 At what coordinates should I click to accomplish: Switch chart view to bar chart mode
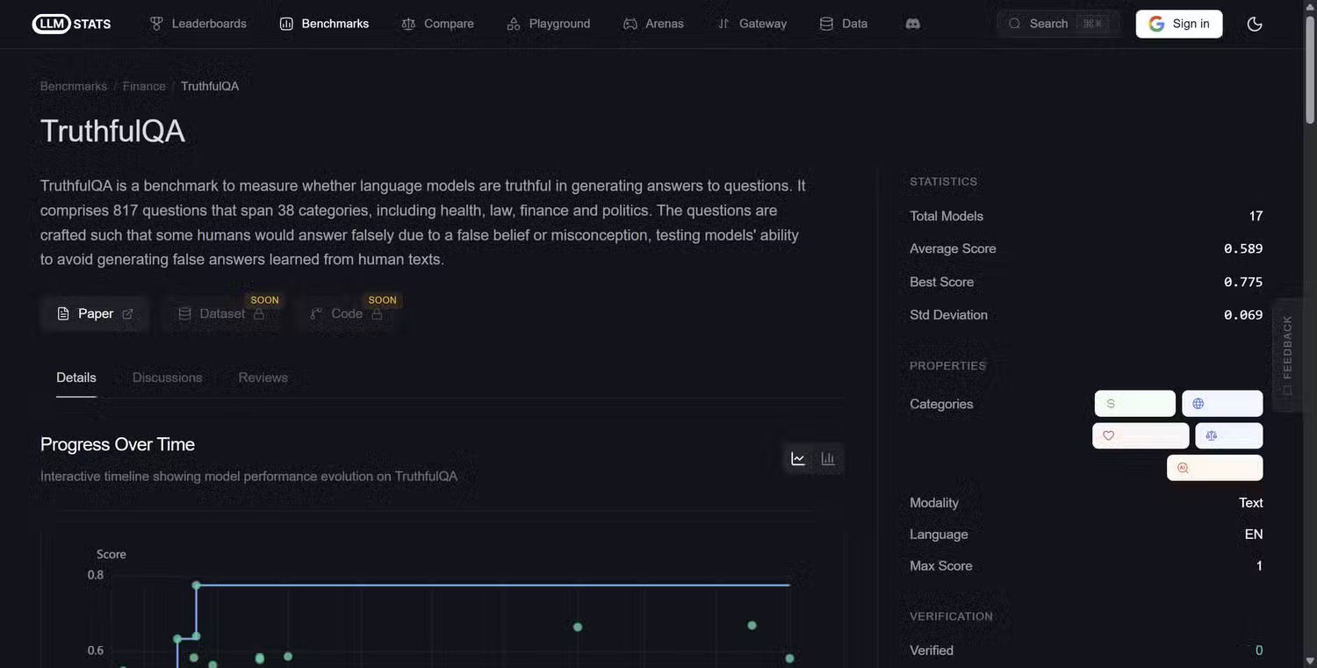point(826,457)
